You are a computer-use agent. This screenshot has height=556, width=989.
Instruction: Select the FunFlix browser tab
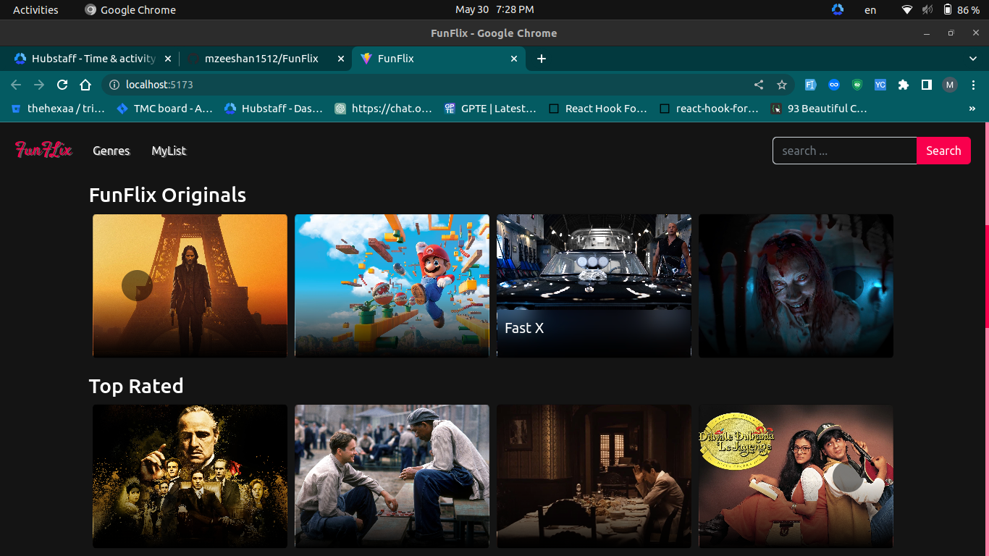pyautogui.click(x=439, y=59)
